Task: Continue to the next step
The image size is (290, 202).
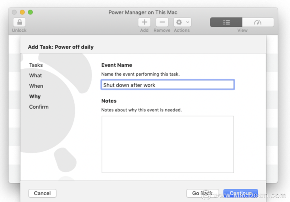Action: pyautogui.click(x=241, y=193)
